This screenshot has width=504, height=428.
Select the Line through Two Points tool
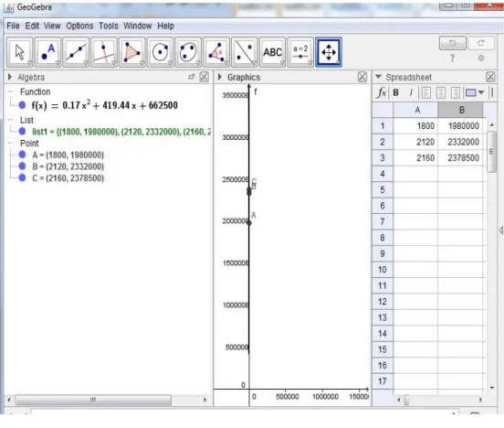tap(76, 52)
